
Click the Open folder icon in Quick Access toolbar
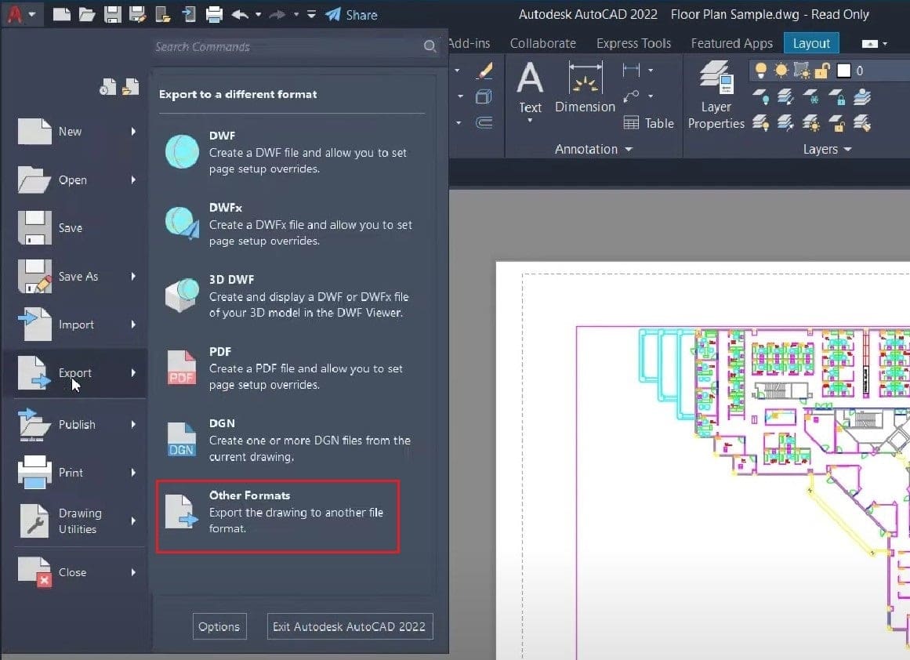click(x=87, y=14)
